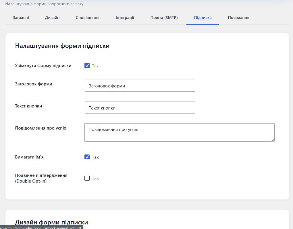Click into the Текст кнопки field

point(140,107)
